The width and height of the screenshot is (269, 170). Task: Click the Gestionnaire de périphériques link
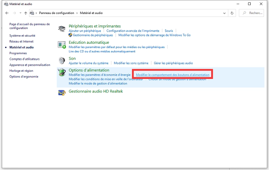click(x=93, y=35)
